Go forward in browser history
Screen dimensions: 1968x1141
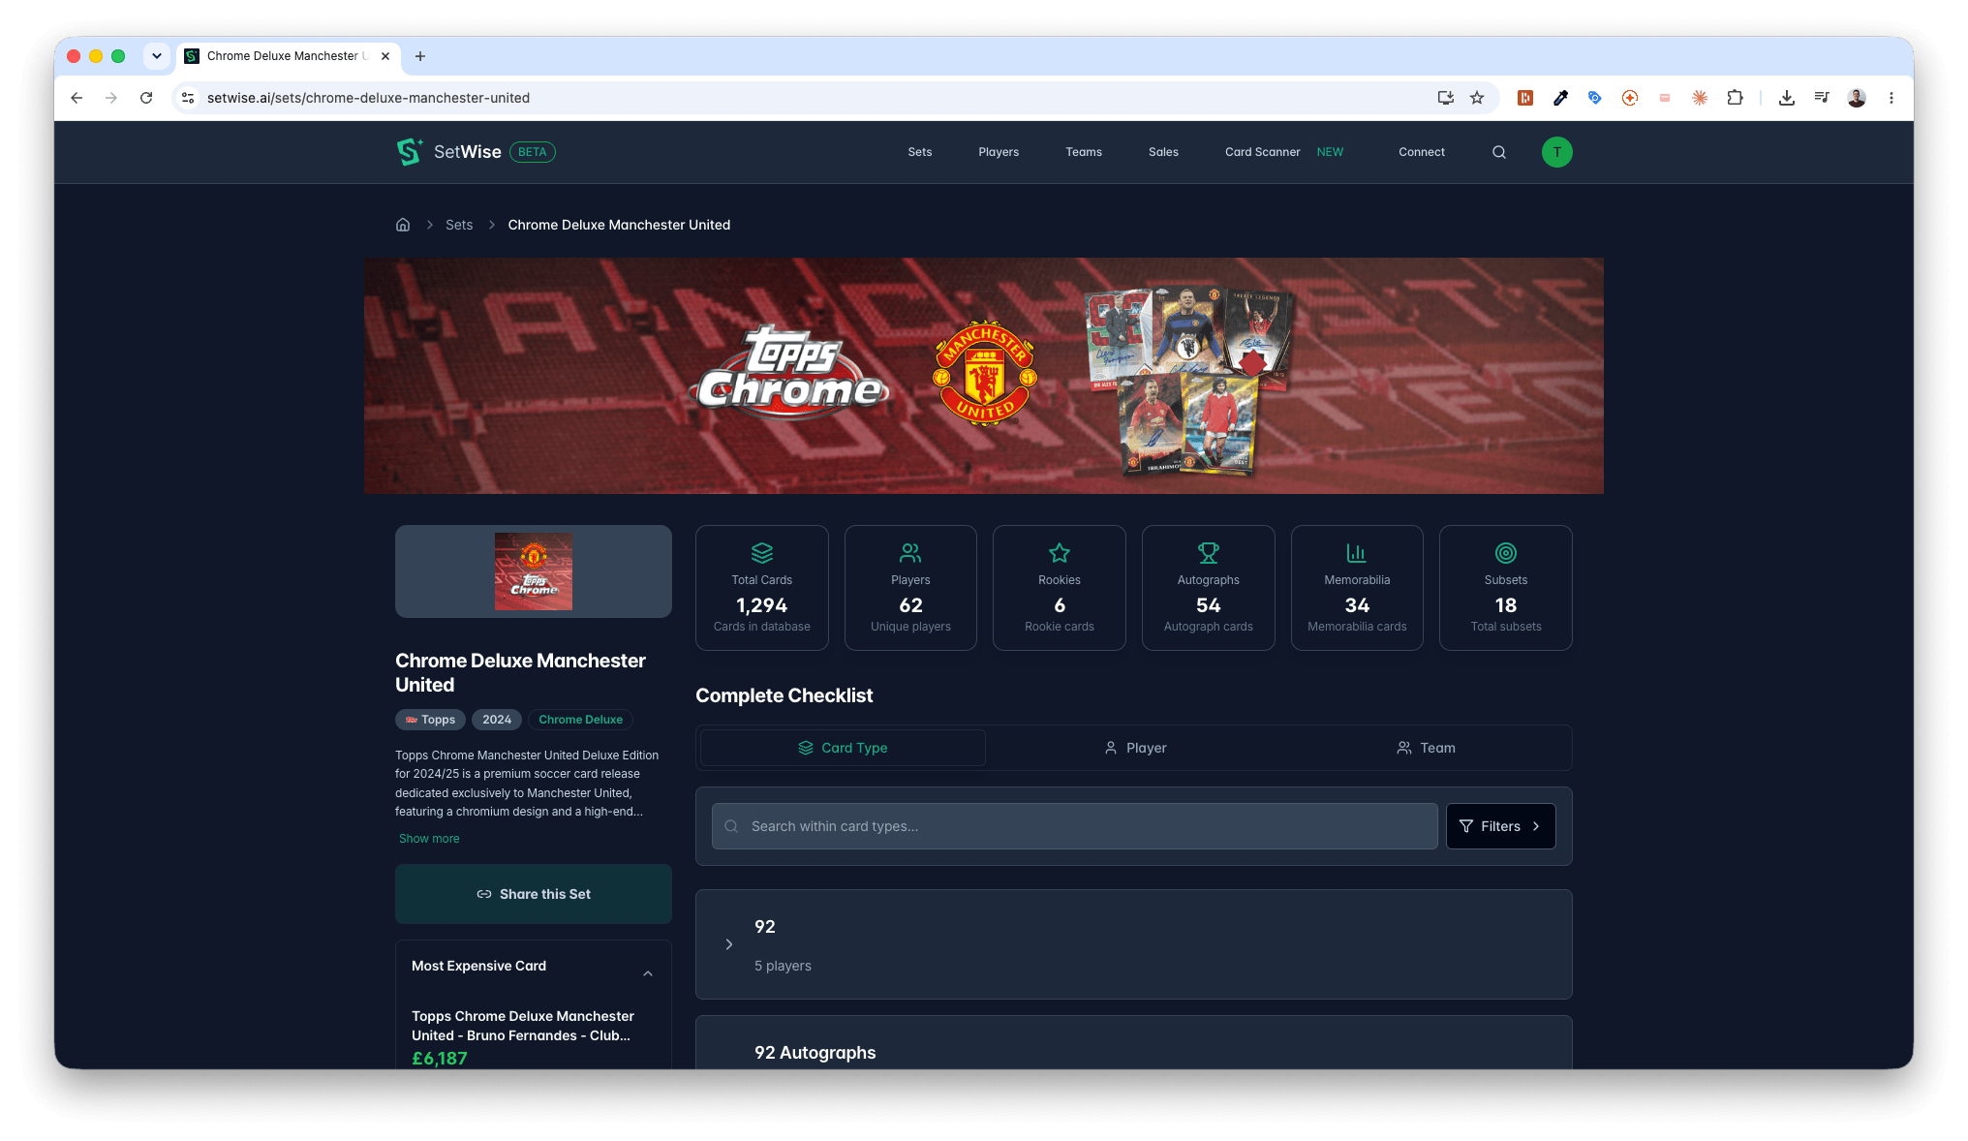[111, 98]
